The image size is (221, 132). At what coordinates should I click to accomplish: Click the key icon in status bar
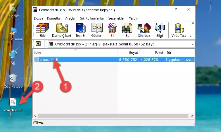pyautogui.click(x=41, y=123)
